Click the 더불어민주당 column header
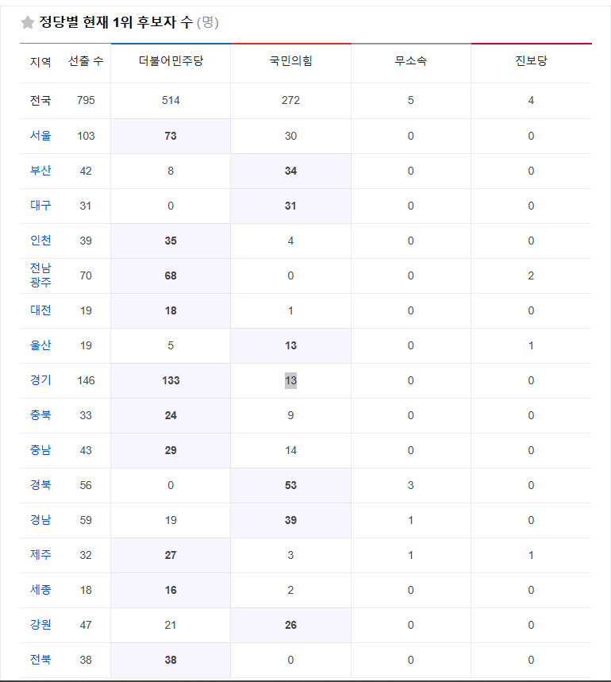Screen dimensions: 611x682 click(x=171, y=61)
